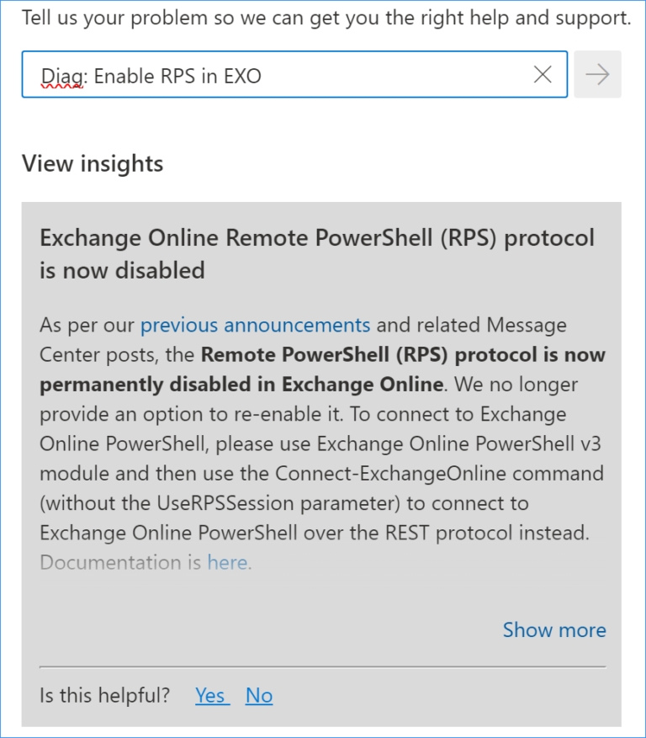Expand the truncated RPS announcement text
This screenshot has height=738, width=646.
pyautogui.click(x=554, y=629)
